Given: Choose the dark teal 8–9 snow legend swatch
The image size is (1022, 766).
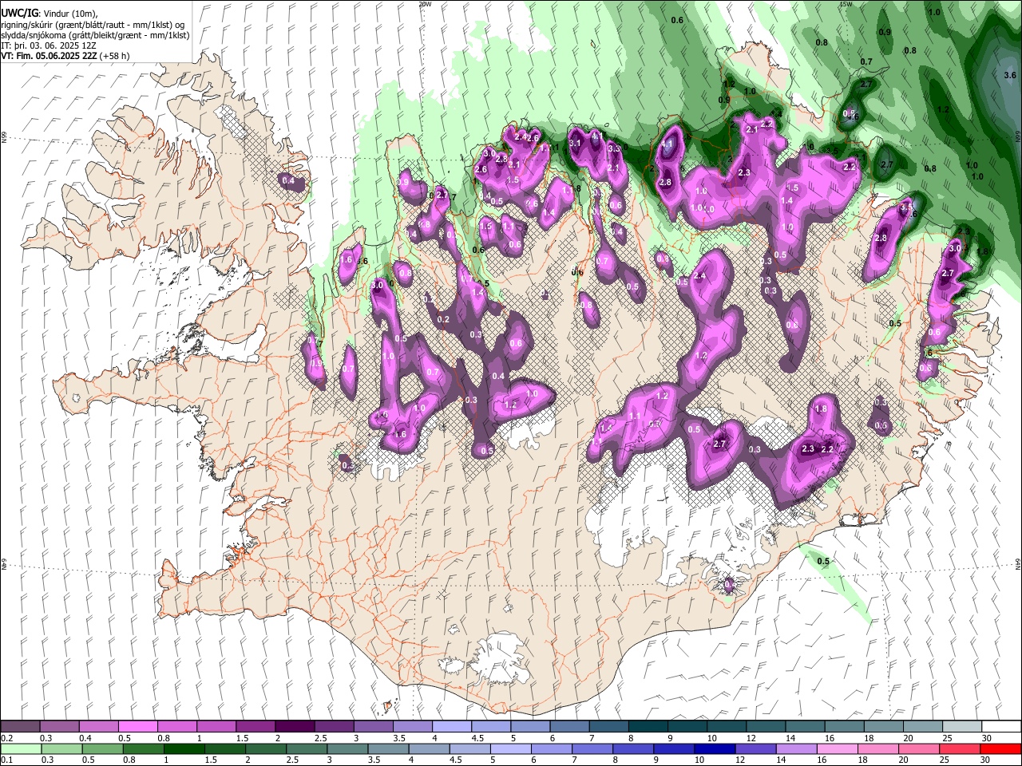Looking at the screenshot, I should (x=648, y=727).
